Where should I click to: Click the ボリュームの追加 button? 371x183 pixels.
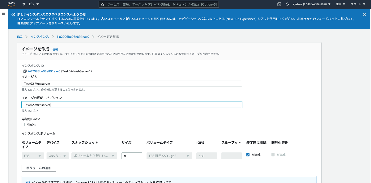pyautogui.click(x=39, y=168)
